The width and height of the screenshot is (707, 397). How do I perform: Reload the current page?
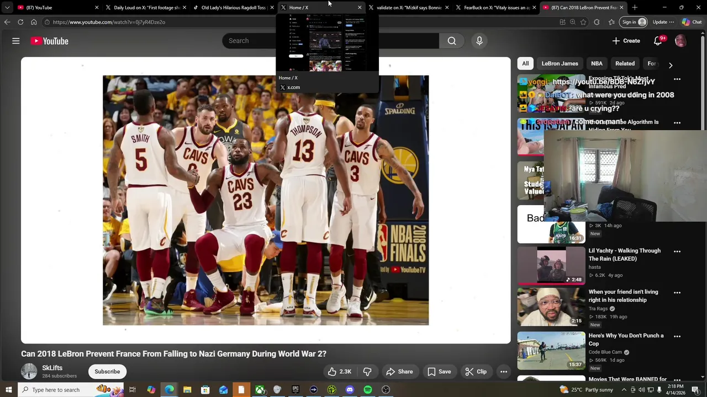[x=20, y=22]
